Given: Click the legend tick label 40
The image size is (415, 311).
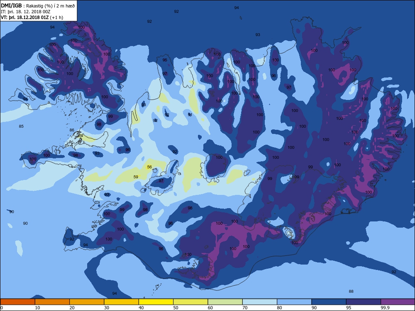Looking at the screenshot, I should point(142,308).
